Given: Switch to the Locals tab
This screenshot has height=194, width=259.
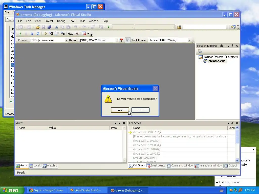Looking at the screenshot, I should (35, 166).
